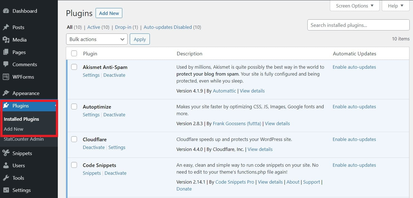This screenshot has width=413, height=198.
Task: Deactivate the Code Snippets plugin
Action: coord(115,173)
